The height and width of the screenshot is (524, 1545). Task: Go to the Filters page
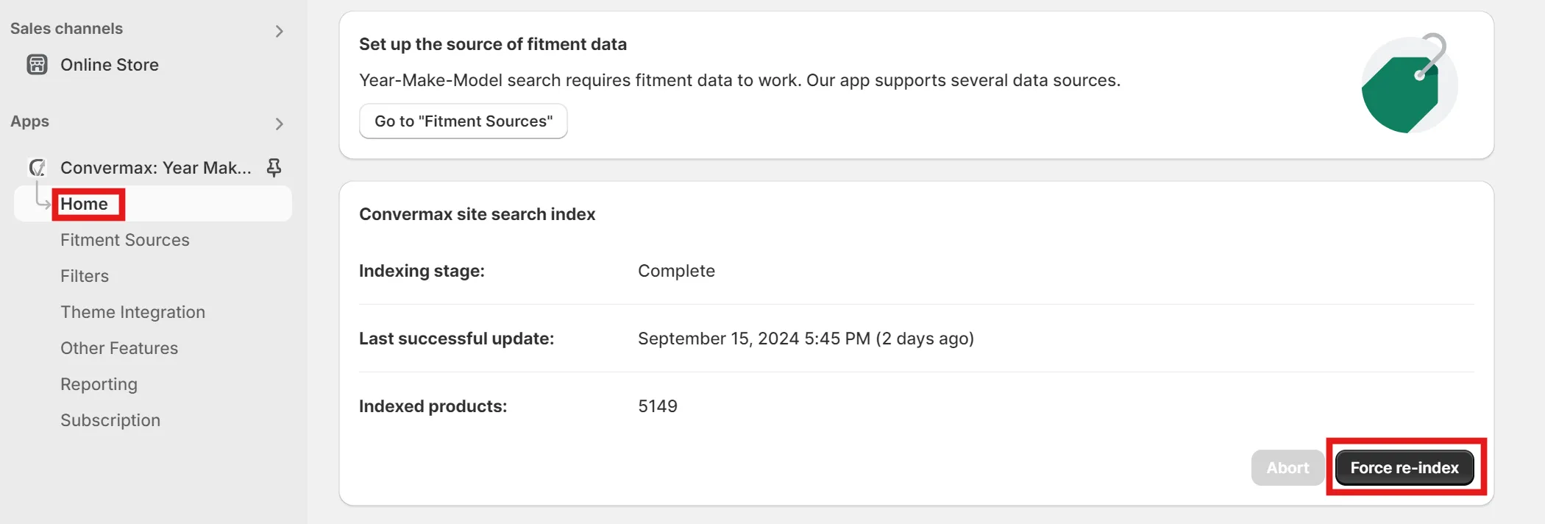(85, 276)
